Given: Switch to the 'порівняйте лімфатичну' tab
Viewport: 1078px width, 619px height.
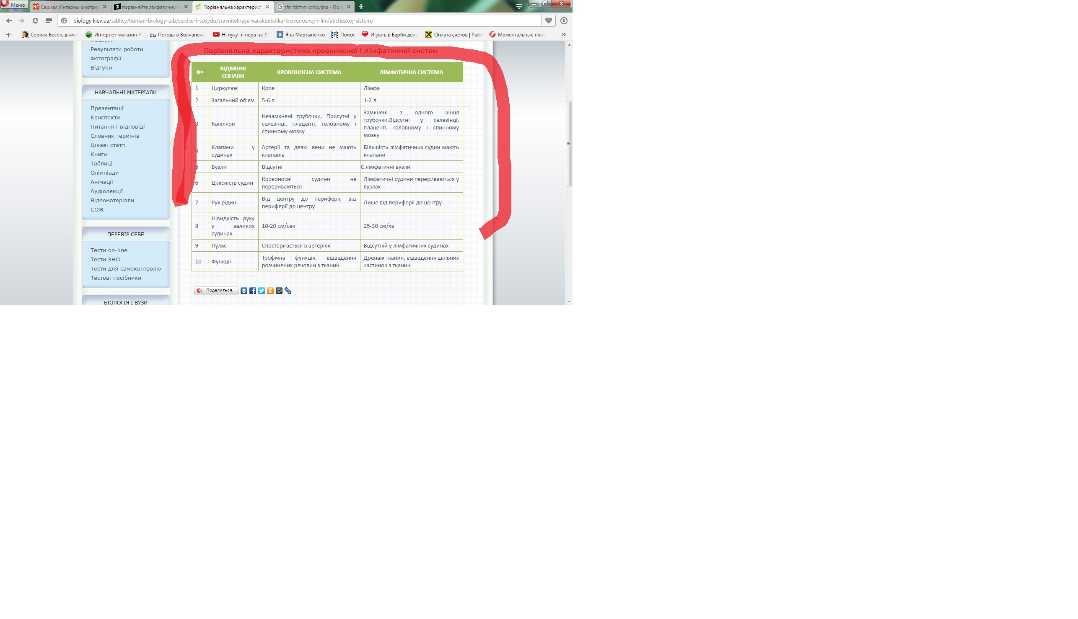Looking at the screenshot, I should click(x=149, y=7).
